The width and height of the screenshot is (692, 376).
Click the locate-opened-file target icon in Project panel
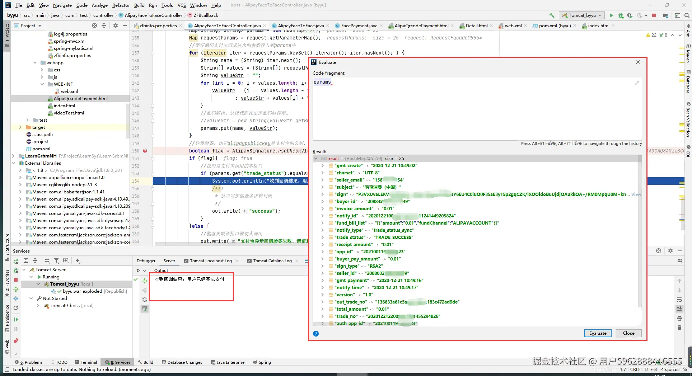coord(94,25)
